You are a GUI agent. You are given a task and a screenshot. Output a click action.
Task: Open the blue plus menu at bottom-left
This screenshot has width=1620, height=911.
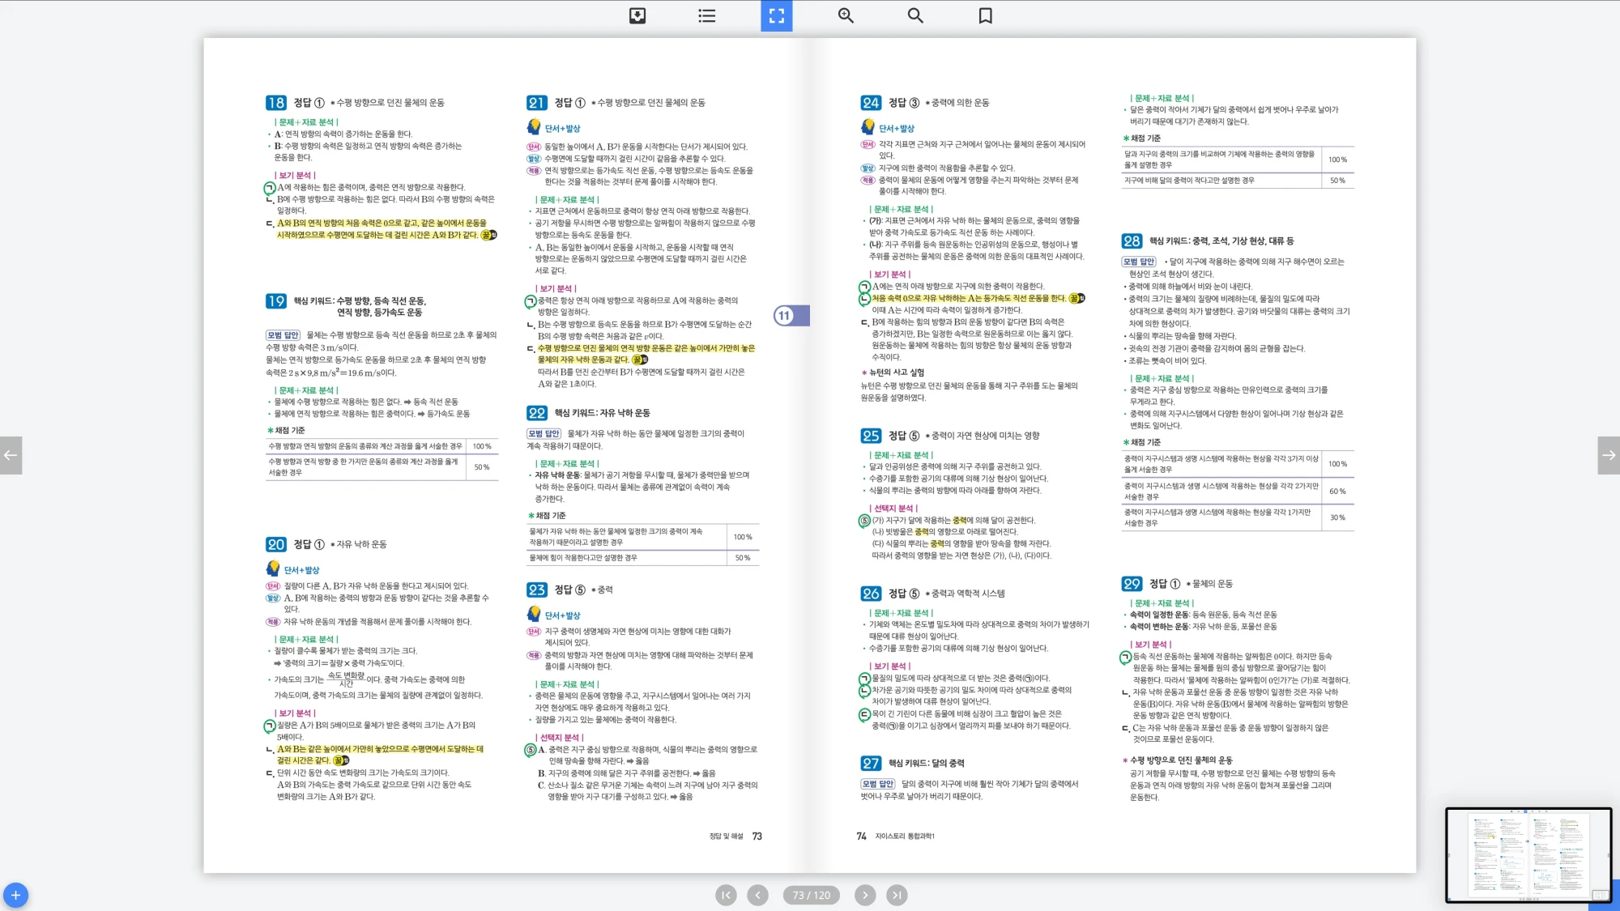point(15,895)
